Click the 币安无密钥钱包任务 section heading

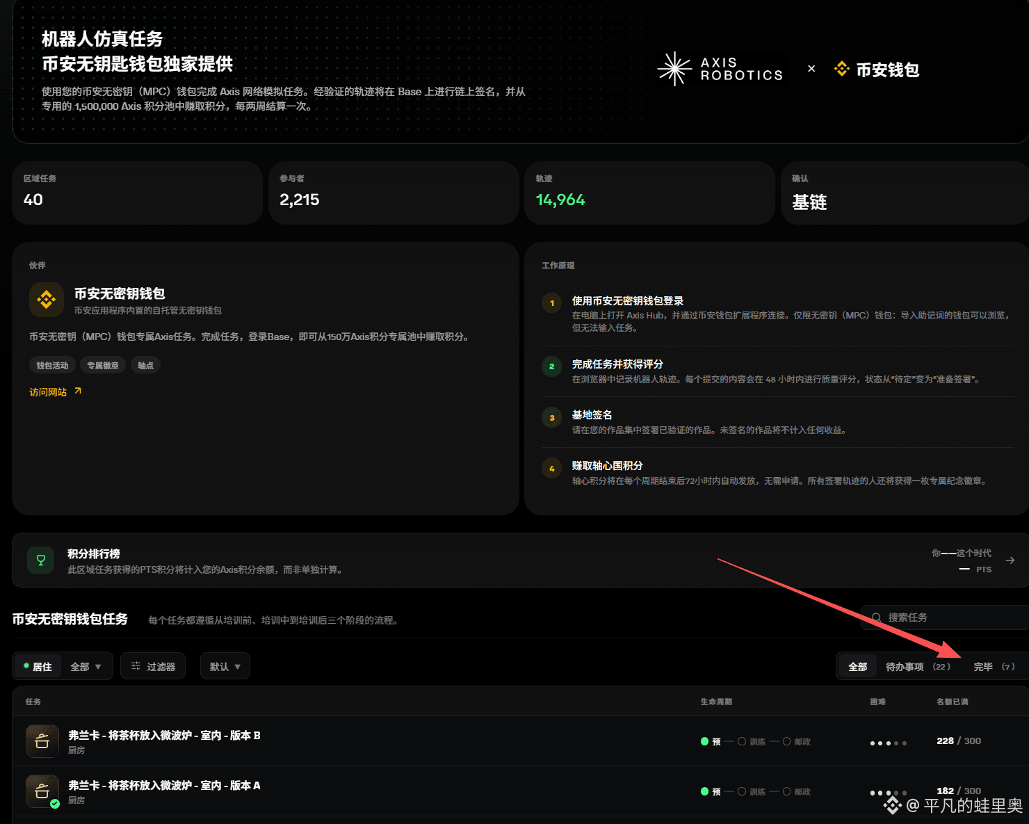point(70,619)
